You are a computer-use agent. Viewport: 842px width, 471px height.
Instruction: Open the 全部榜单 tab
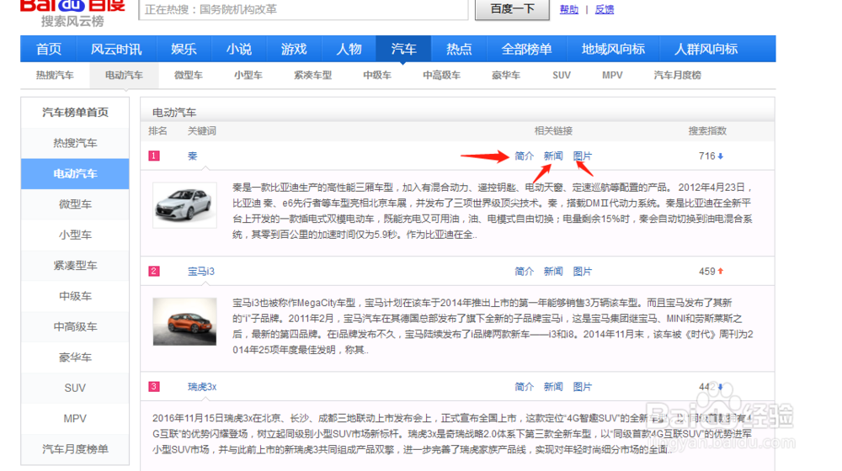(526, 49)
